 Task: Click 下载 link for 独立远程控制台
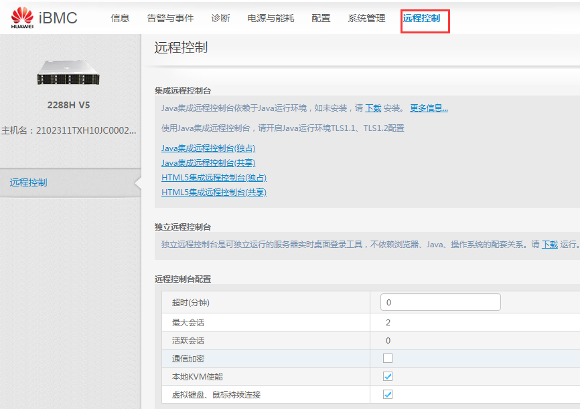549,245
